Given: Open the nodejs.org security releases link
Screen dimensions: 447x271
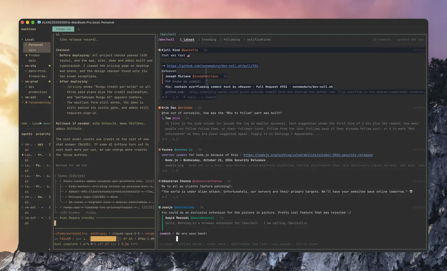Looking at the screenshot, I should tap(308, 155).
